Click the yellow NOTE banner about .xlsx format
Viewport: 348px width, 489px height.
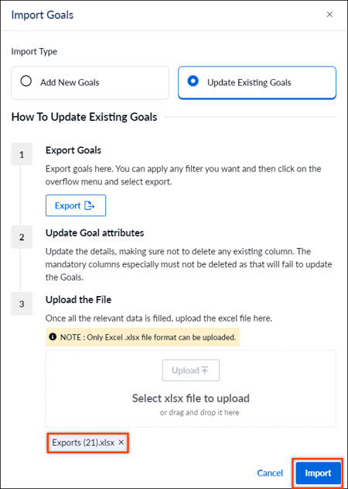[142, 337]
